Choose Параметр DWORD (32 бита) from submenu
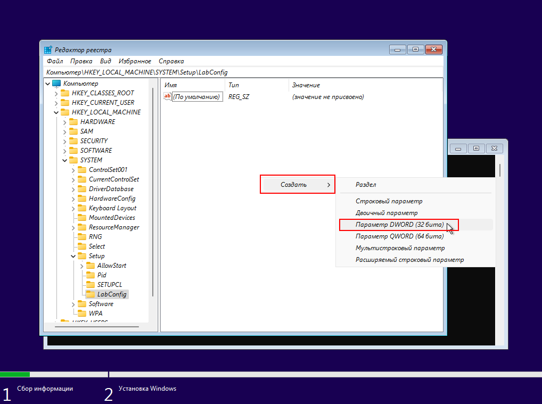Viewport: 542px width, 404px height. click(399, 225)
